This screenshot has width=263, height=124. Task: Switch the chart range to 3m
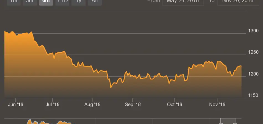tap(29, 2)
